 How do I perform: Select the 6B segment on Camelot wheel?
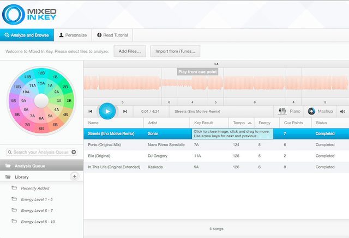[x=41, y=129]
